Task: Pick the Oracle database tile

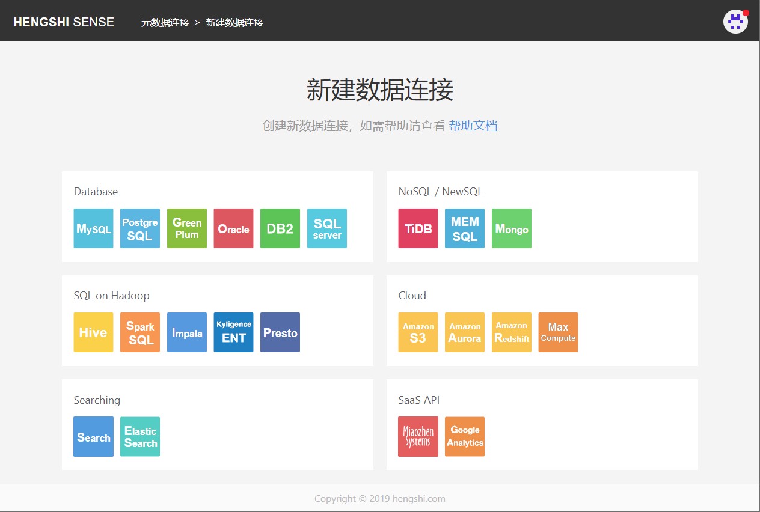Action: point(233,228)
